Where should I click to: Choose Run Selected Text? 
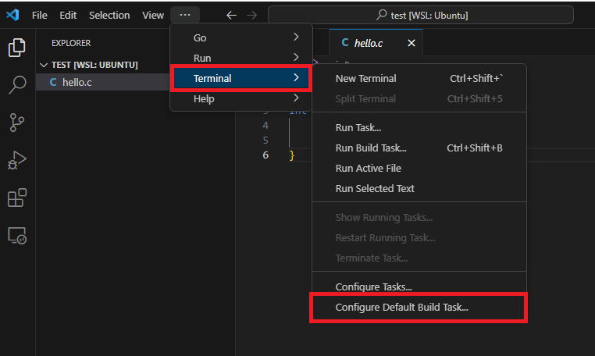[x=419, y=188]
